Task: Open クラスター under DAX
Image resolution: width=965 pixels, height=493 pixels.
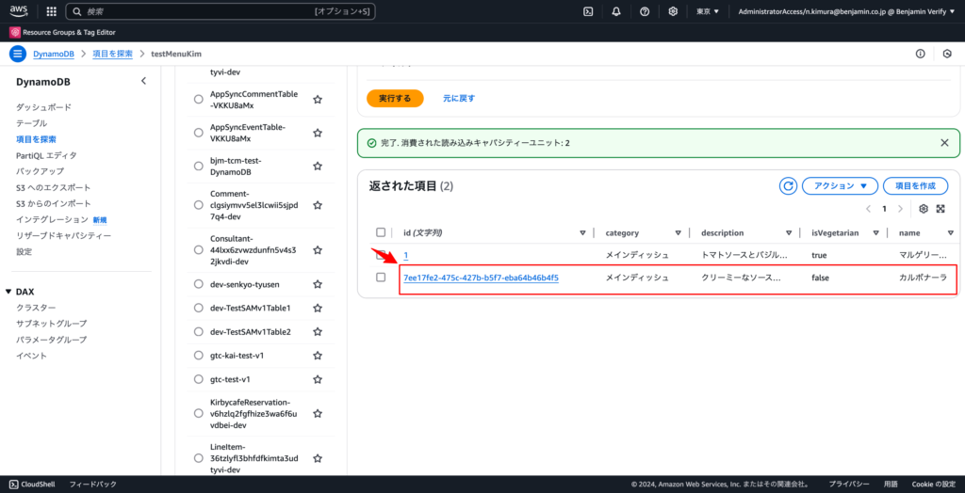Action: (x=36, y=308)
